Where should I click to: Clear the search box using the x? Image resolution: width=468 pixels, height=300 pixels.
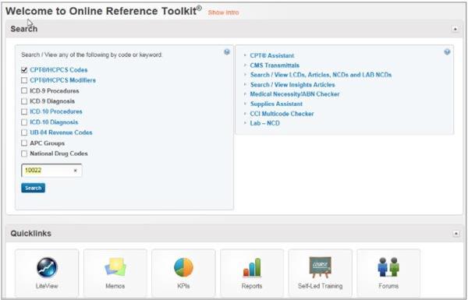point(75,171)
